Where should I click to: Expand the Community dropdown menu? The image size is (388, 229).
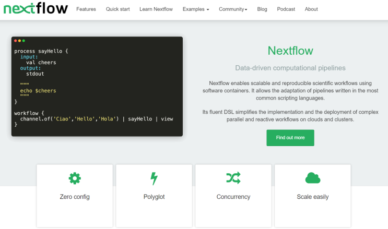233,9
